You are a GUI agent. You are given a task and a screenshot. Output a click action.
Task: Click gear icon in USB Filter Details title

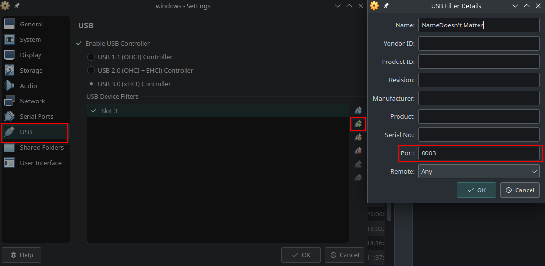[x=374, y=6]
